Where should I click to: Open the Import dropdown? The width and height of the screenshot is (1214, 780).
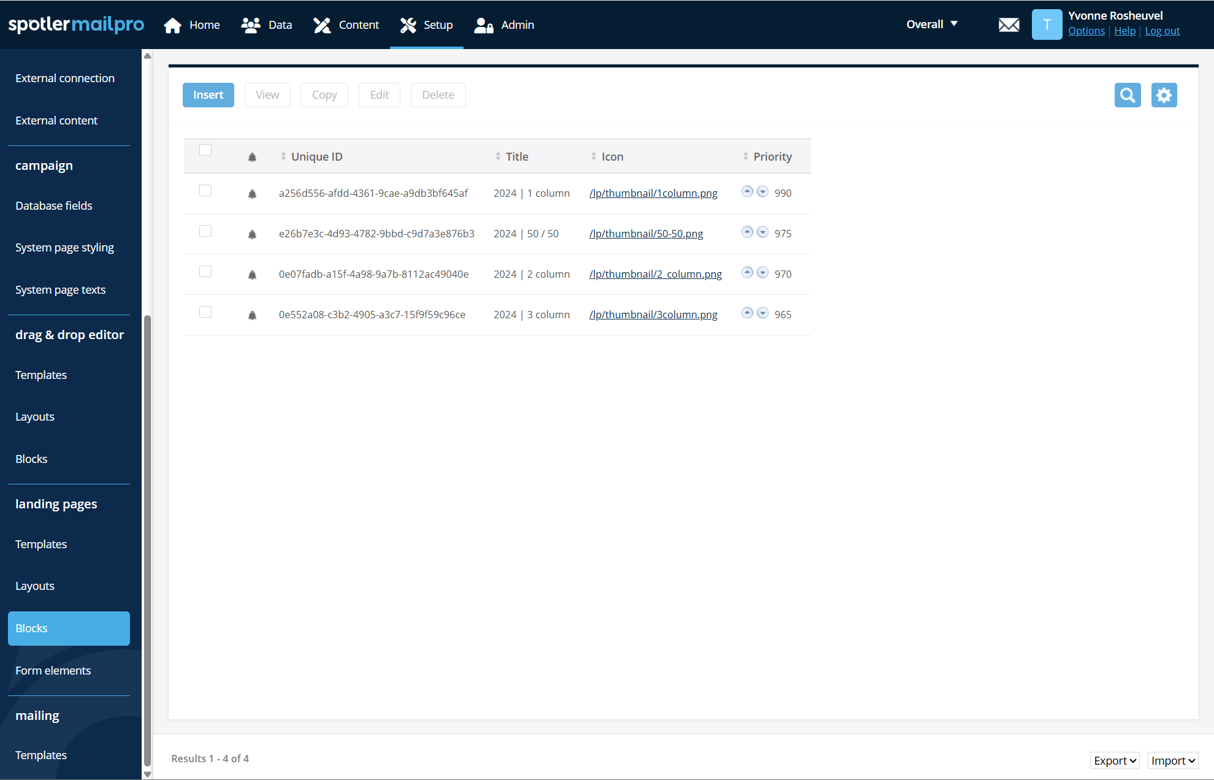1172,760
